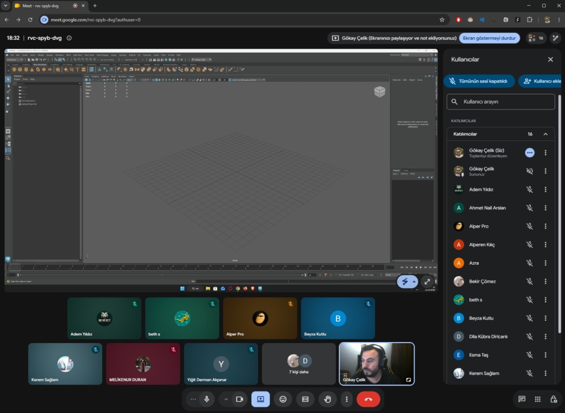The height and width of the screenshot is (413, 565).
Task: Click the participants panel vertical scrollbar
Action: (559, 214)
